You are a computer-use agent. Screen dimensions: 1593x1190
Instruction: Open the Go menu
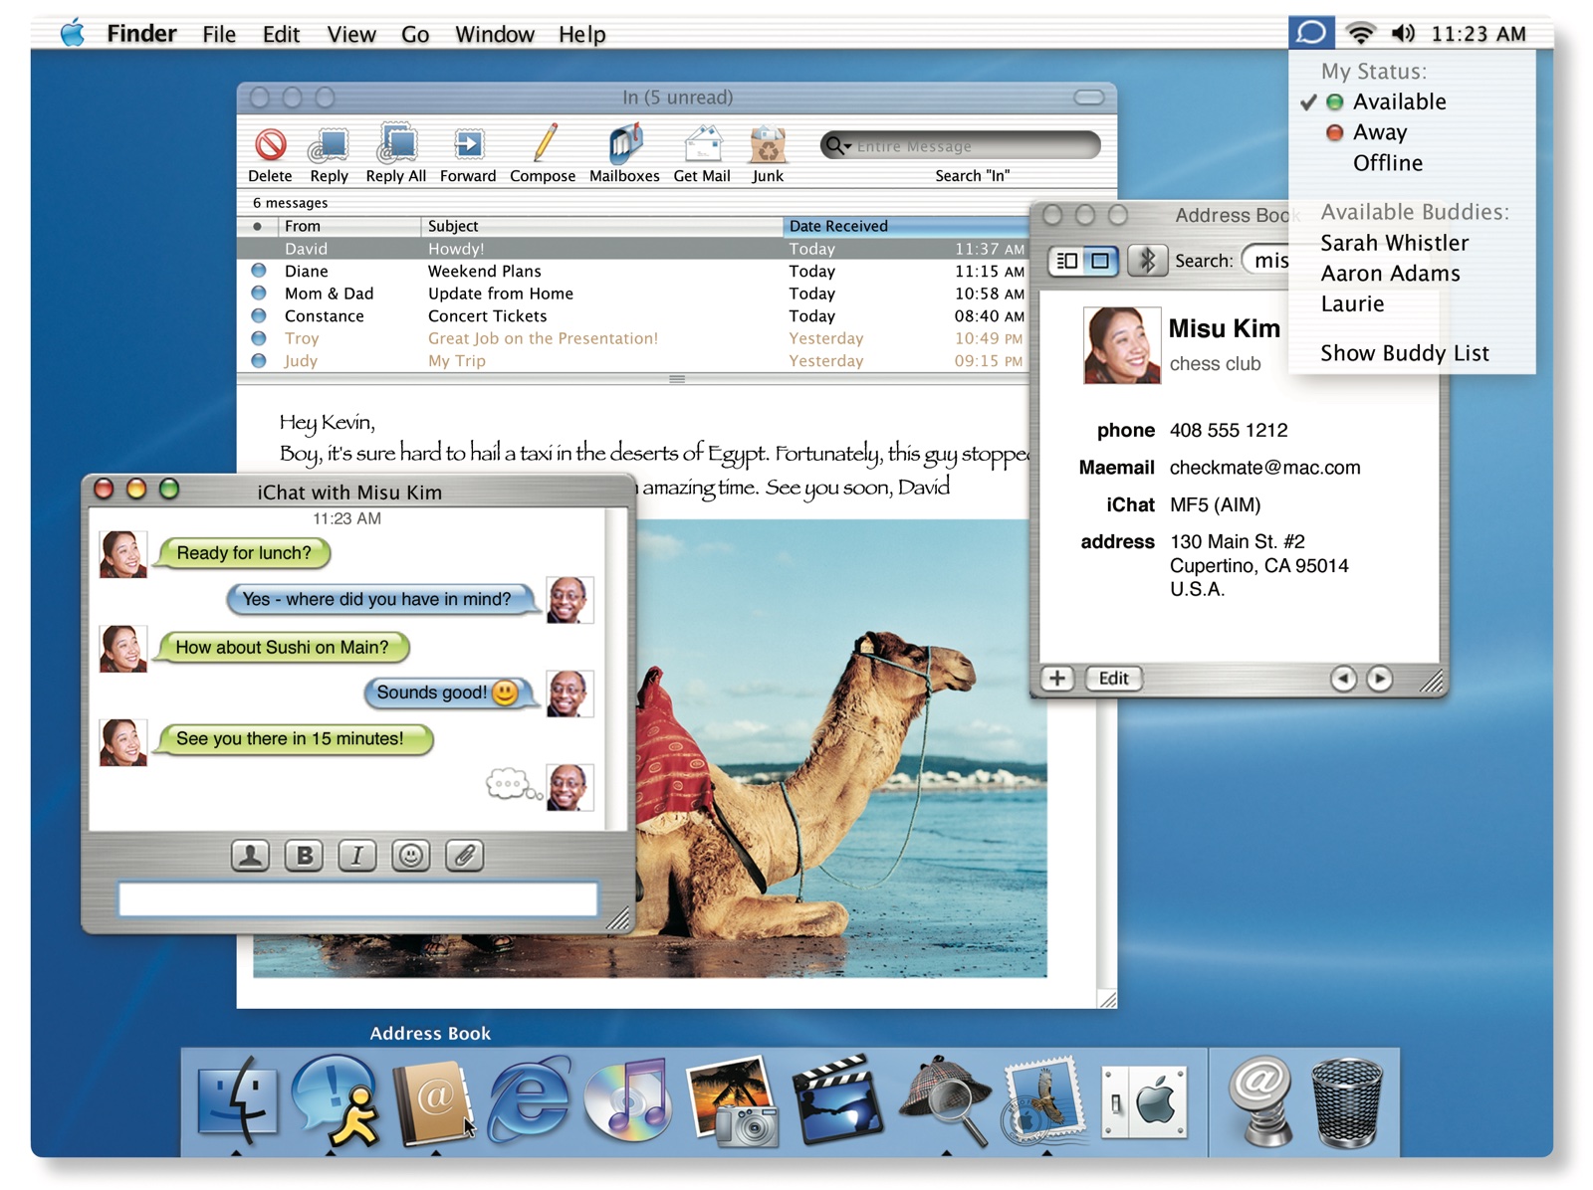coord(415,34)
